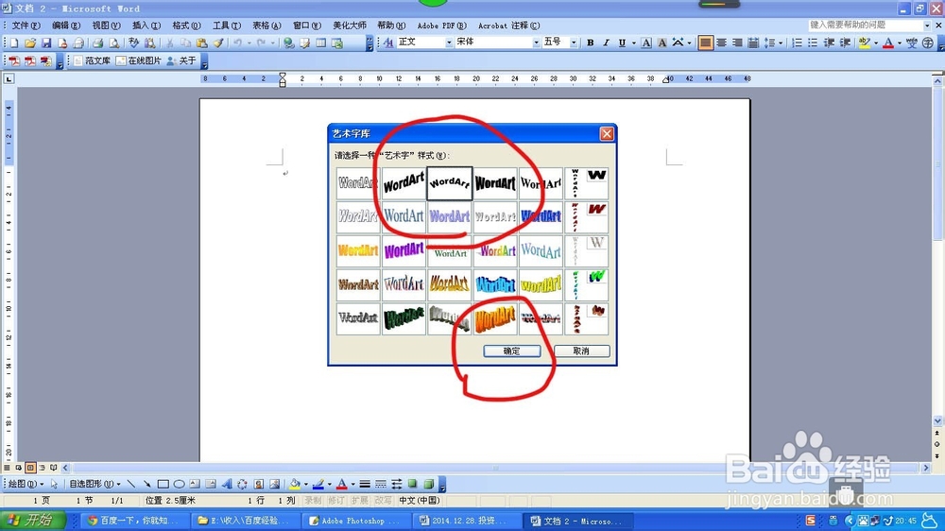This screenshot has width=945, height=531.
Task: Open Line Style options on the drawing toolbar
Action: point(365,484)
